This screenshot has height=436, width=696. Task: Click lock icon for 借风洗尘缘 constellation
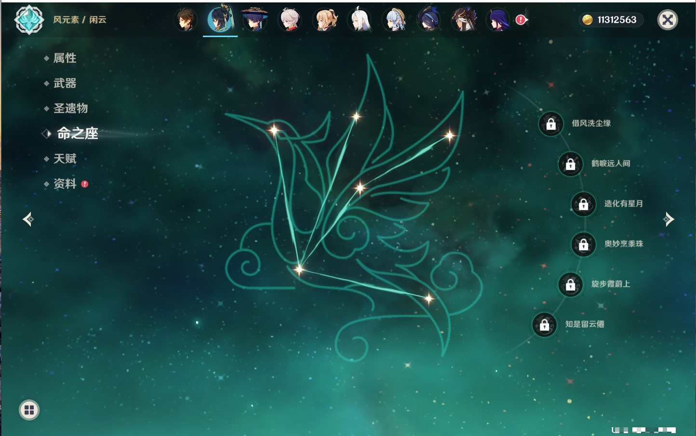[x=551, y=124]
